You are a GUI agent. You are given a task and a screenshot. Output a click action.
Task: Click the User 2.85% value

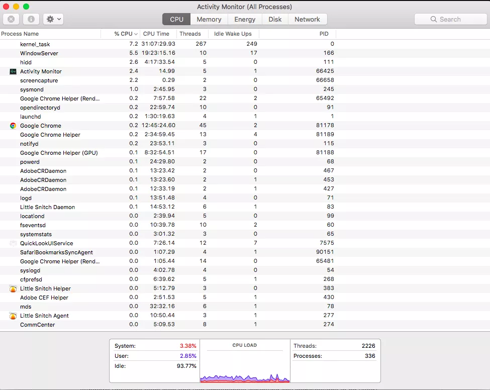[188, 356]
